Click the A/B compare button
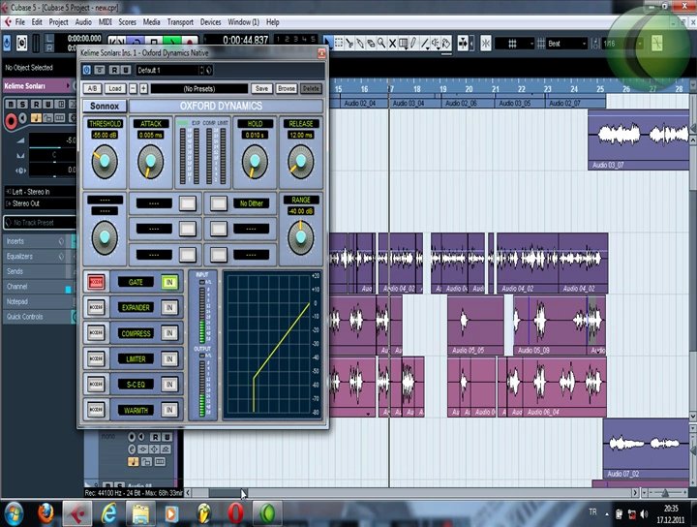697x527 pixels. point(92,88)
